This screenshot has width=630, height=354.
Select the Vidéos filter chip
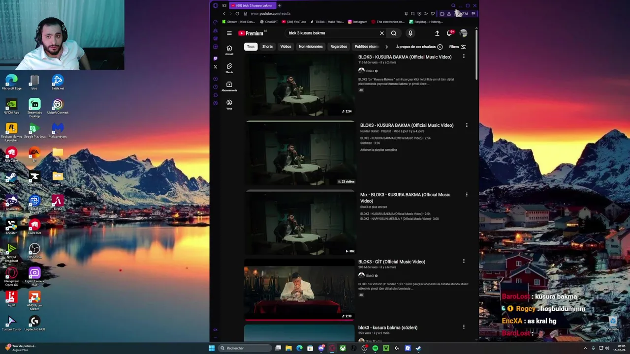click(286, 47)
